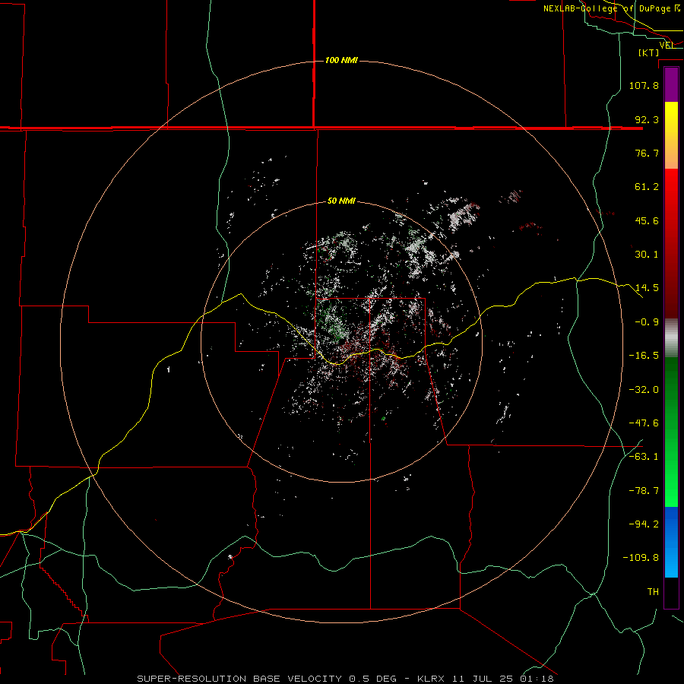Click the 61.2 velocity scale value
This screenshot has height=684, width=684.
coord(647,187)
